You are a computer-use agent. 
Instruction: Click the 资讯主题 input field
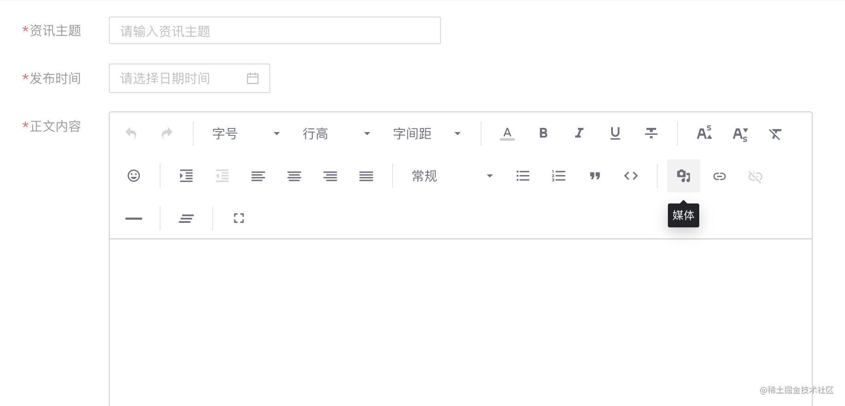coord(275,30)
